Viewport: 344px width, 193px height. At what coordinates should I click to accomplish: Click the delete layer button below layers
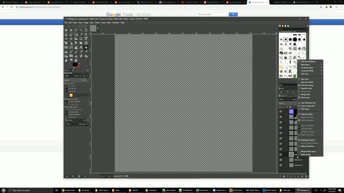306,176
